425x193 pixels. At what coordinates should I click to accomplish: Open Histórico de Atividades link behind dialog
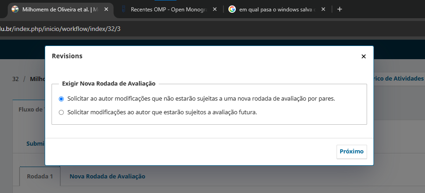(398, 78)
